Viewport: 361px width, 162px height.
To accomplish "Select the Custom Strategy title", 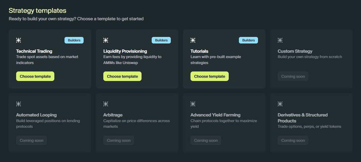I will [x=295, y=51].
